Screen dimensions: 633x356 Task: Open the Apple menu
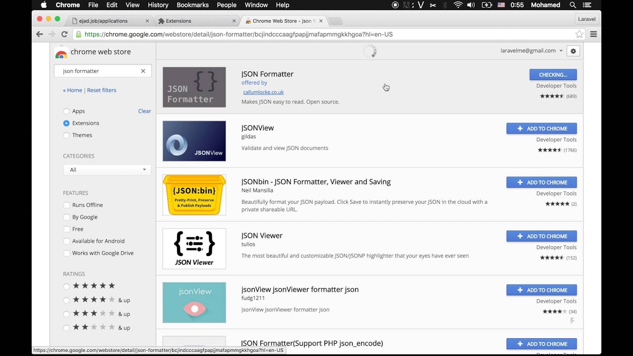(44, 5)
